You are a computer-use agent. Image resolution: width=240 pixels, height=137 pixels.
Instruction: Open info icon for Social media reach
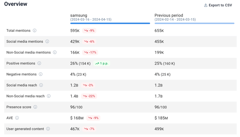pyautogui.click(x=41, y=85)
